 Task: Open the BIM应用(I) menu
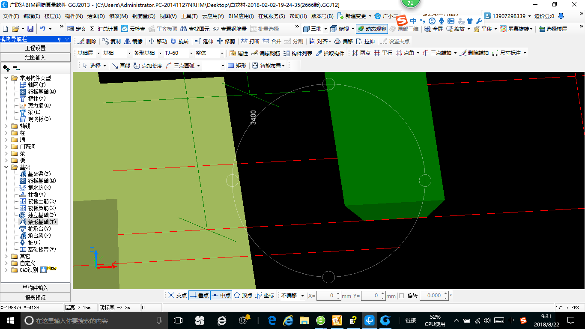tap(241, 16)
